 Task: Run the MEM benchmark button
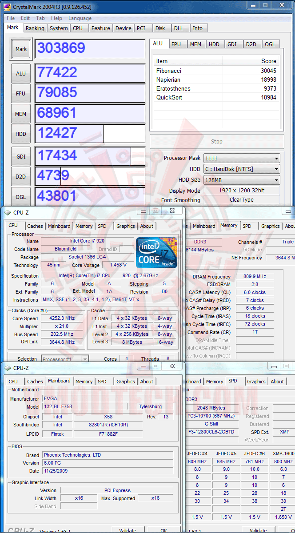(21, 114)
